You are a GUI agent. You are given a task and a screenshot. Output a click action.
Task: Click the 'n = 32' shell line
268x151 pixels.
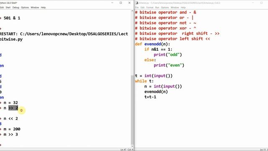pos(11,103)
